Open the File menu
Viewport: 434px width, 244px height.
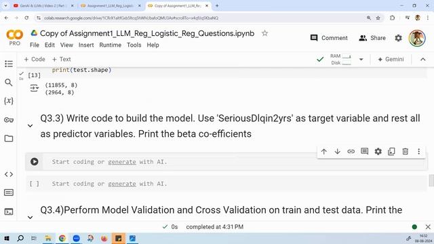[x=35, y=45]
